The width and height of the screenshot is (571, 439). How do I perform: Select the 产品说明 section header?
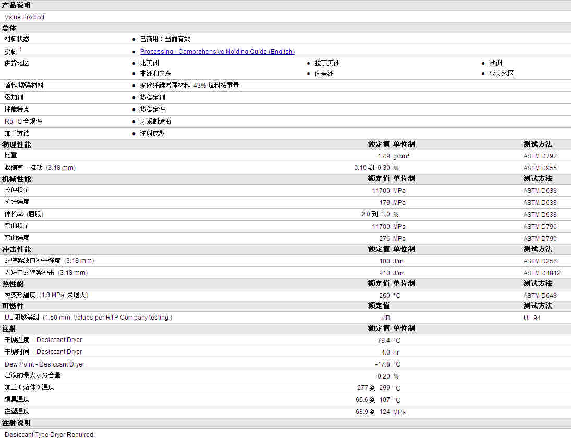tap(16, 5)
